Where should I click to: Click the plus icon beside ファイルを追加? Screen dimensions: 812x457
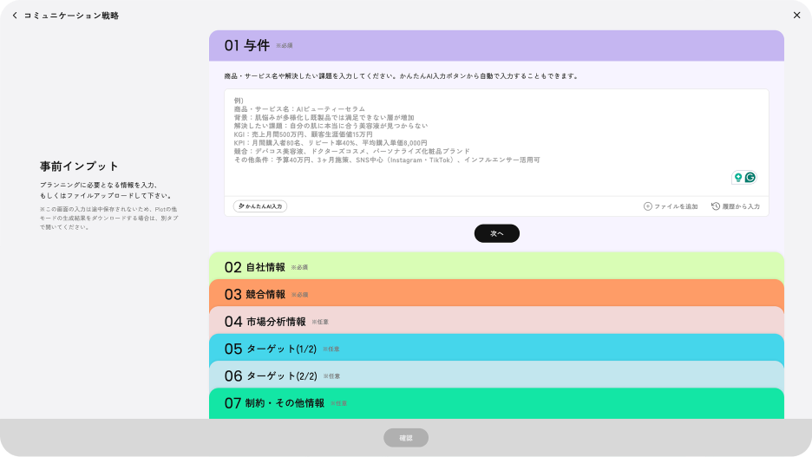tap(647, 206)
